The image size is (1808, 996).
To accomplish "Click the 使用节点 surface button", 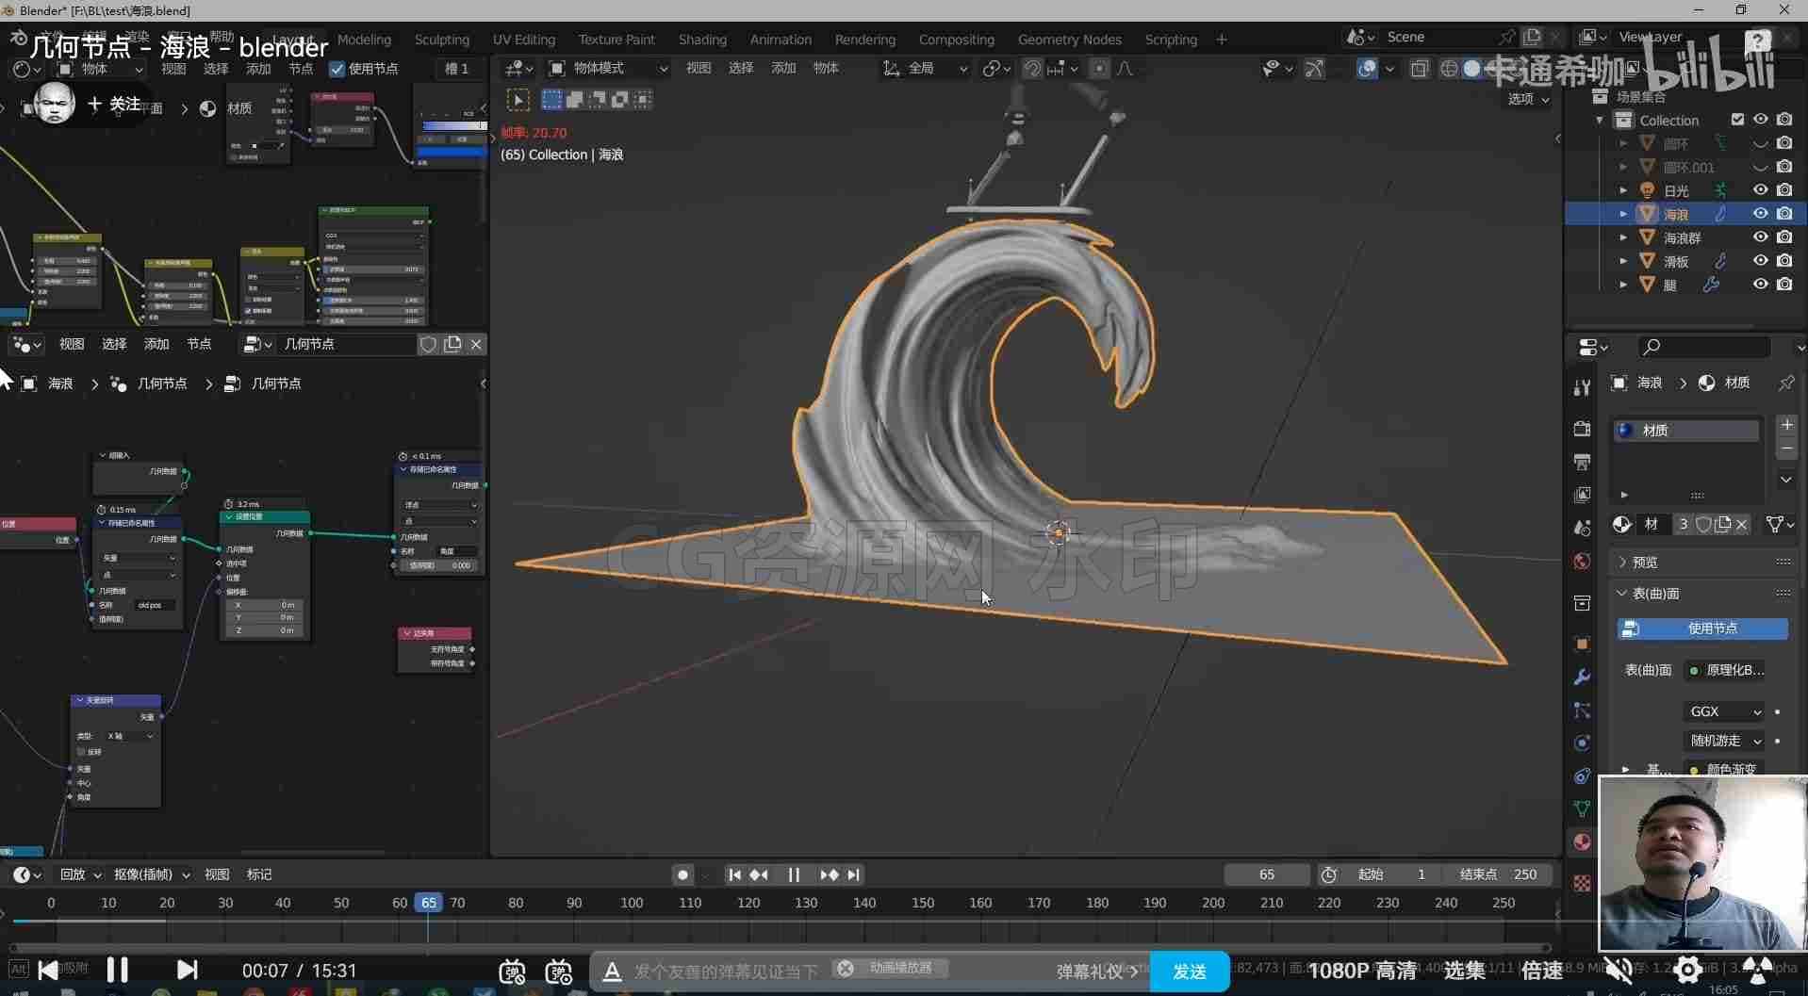I will click(1702, 629).
